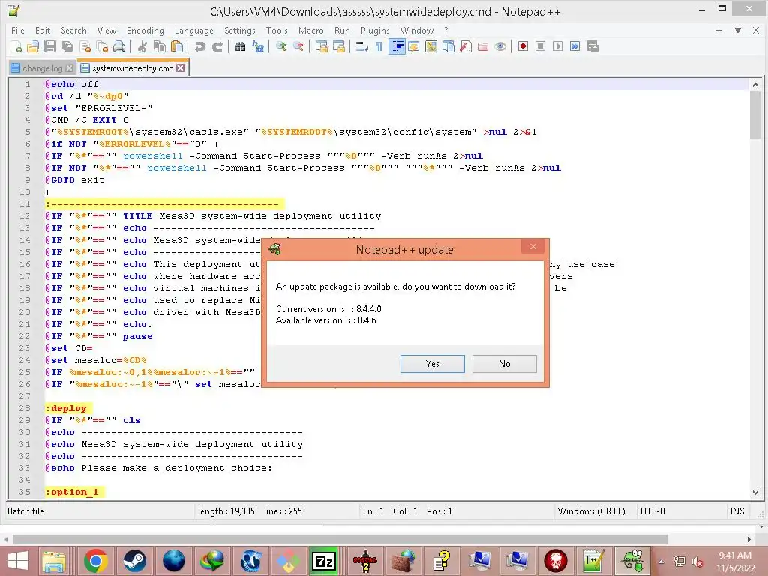Viewport: 768px width, 576px height.
Task: Open the Function List toolbar icon
Action: [x=466, y=46]
